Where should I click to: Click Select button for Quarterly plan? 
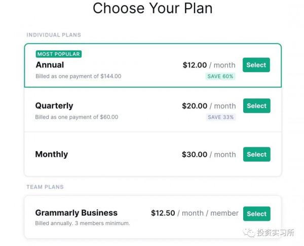pyautogui.click(x=256, y=106)
